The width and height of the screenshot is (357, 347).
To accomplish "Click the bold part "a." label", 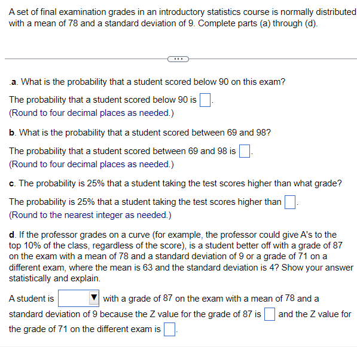I will click(x=14, y=82).
